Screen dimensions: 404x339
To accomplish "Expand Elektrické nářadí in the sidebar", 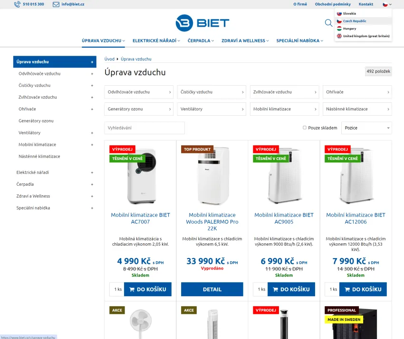I will coord(92,172).
